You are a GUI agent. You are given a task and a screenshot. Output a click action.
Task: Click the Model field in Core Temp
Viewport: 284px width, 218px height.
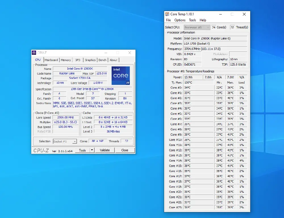(x=215, y=38)
